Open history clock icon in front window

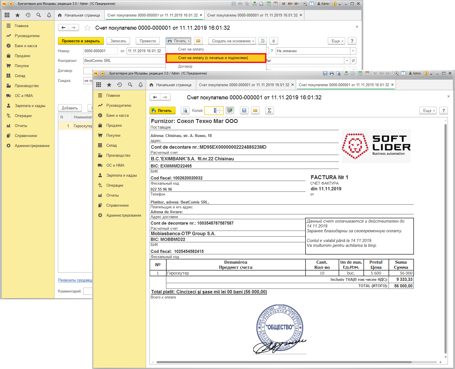click(120, 85)
